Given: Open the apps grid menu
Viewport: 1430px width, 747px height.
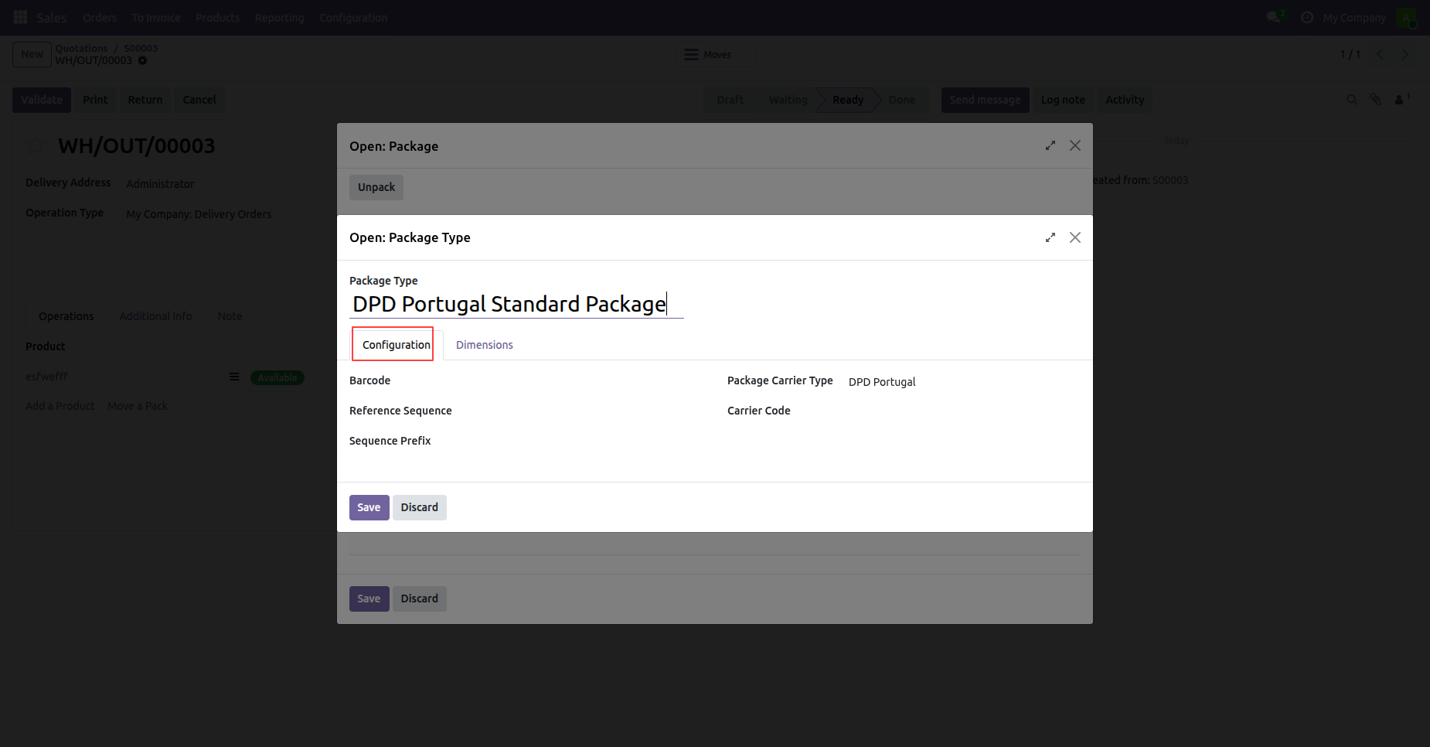Looking at the screenshot, I should 21,17.
